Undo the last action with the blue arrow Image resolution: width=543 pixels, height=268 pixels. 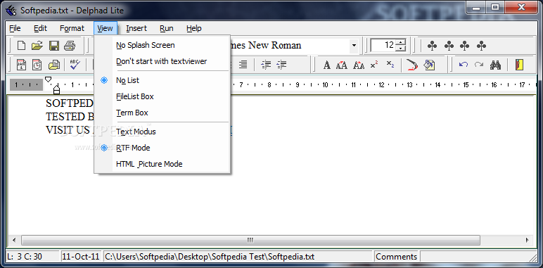coord(464,65)
